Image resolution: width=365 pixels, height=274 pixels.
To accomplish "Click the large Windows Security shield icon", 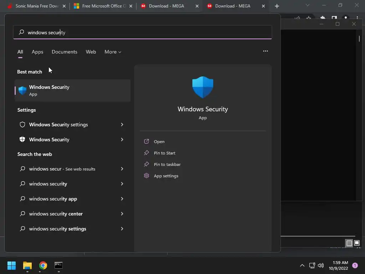I will 202,87.
